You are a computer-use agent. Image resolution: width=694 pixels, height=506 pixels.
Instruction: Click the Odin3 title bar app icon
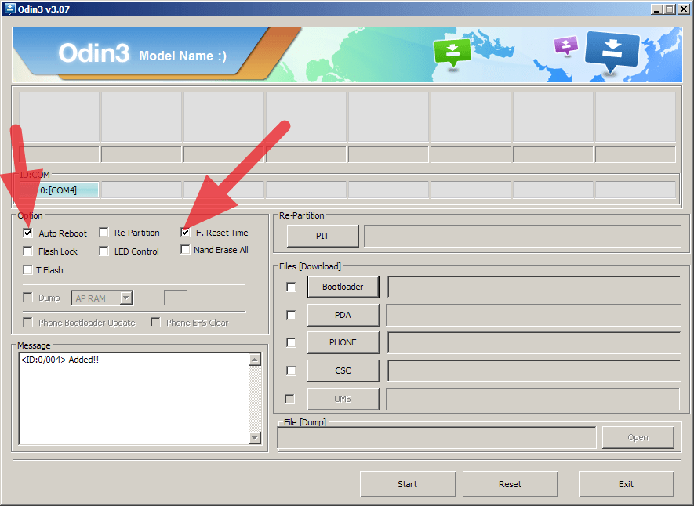(9, 9)
